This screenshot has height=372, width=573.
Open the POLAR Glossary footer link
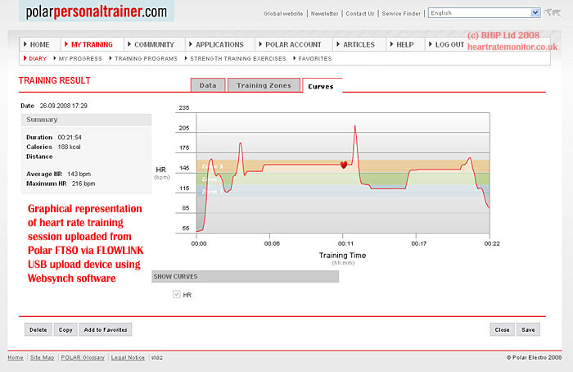[x=83, y=357]
